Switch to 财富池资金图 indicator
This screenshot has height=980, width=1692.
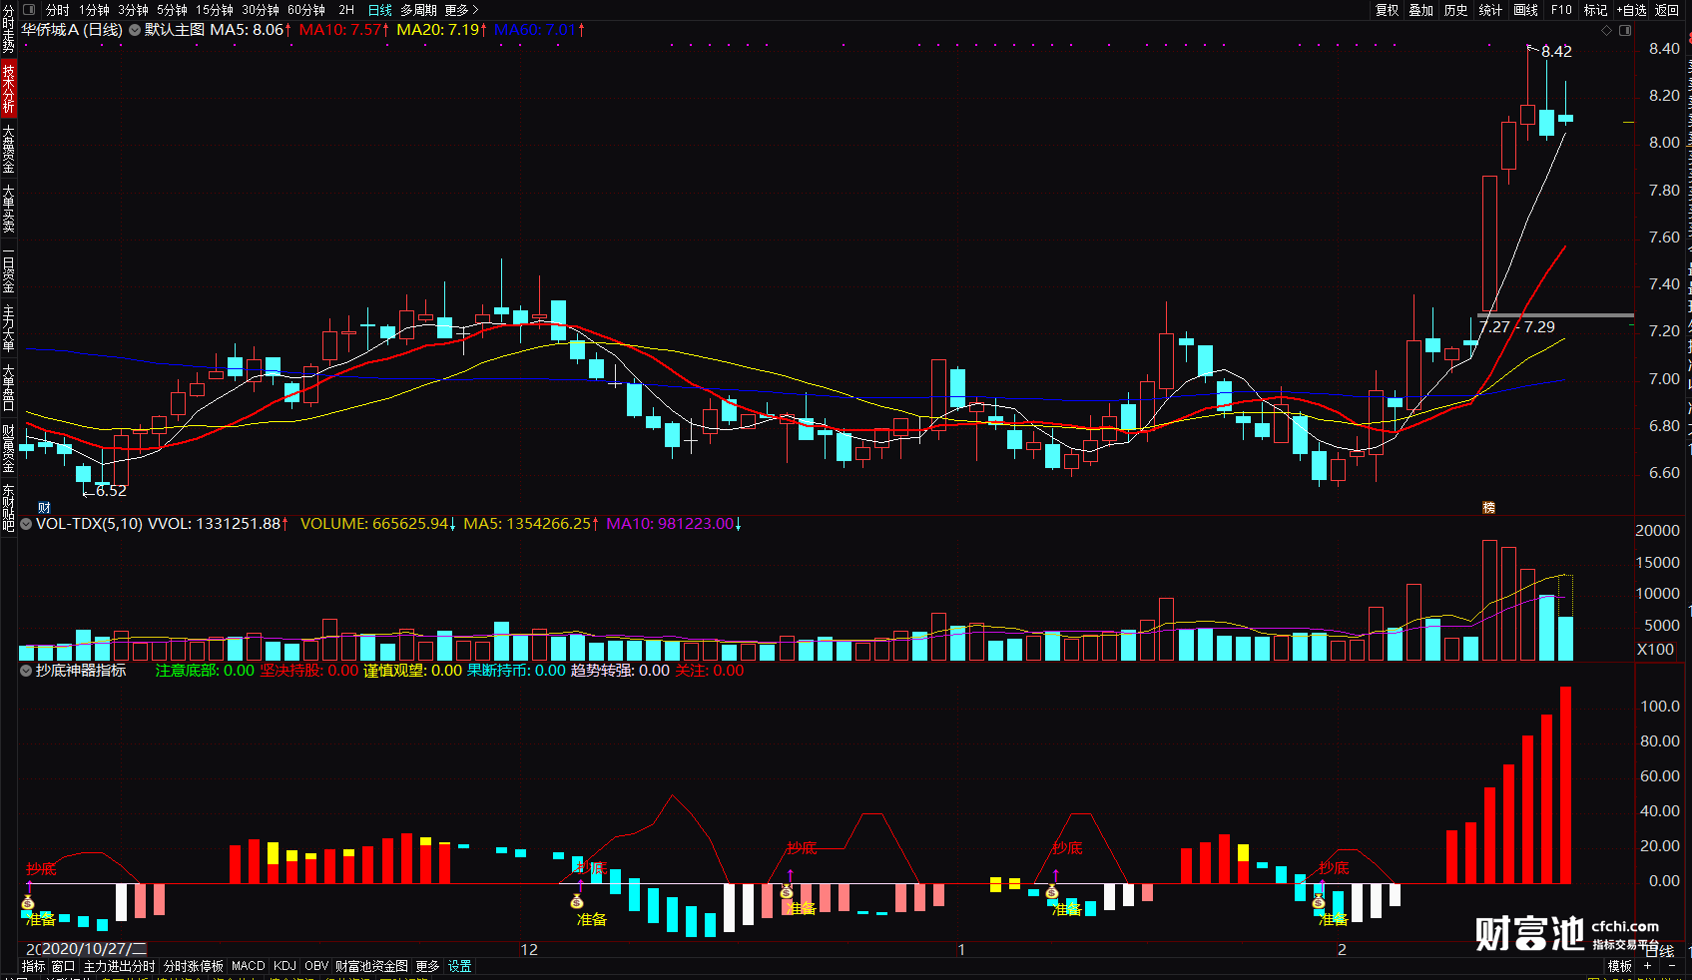371,966
